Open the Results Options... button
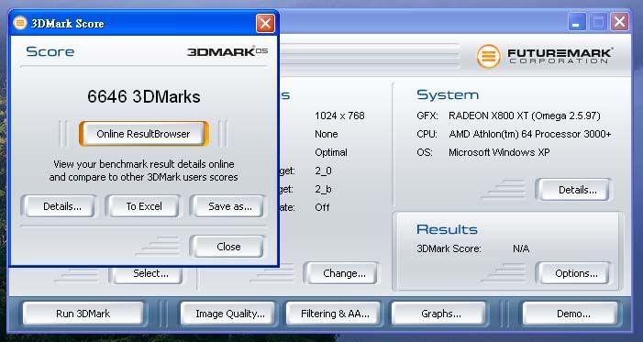Image resolution: width=643 pixels, height=342 pixels. pos(576,273)
